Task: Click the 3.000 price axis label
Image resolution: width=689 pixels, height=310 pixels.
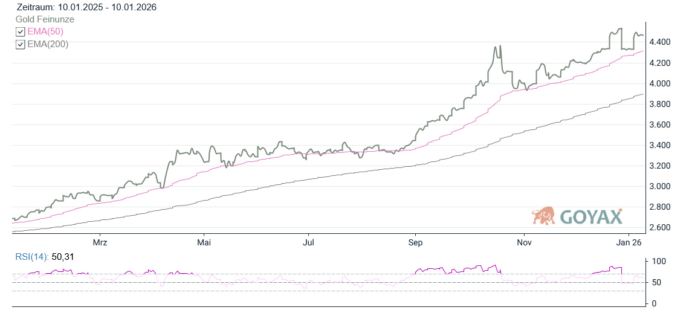Action: (660, 186)
